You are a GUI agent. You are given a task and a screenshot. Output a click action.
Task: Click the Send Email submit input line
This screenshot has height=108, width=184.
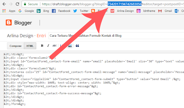pyautogui.click(x=92, y=79)
